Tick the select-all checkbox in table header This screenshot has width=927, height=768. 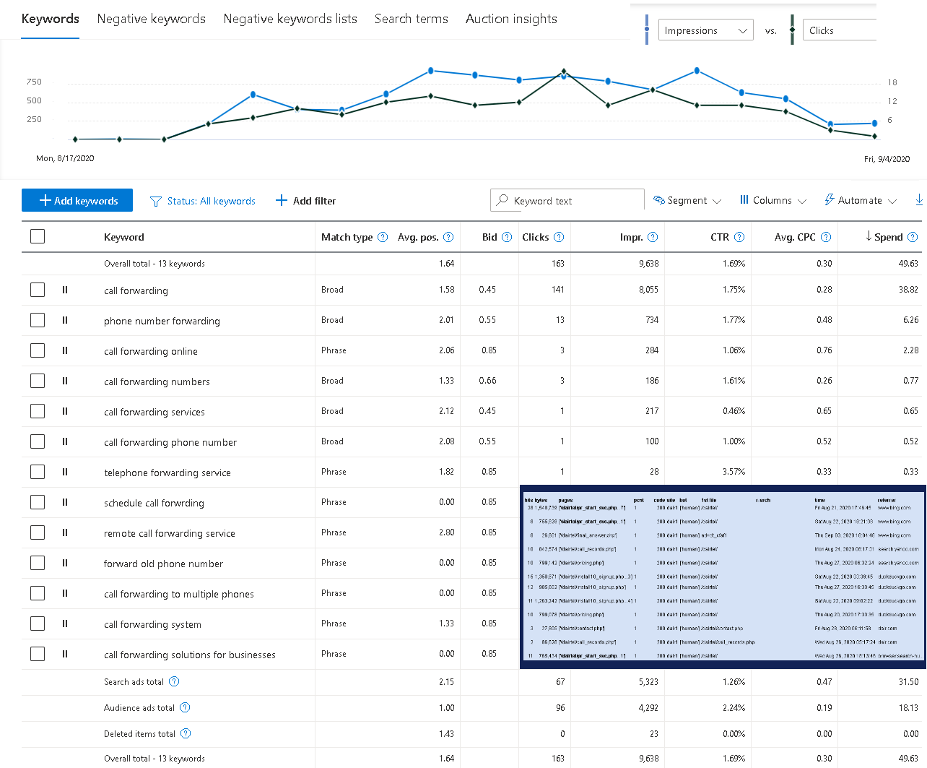(38, 236)
